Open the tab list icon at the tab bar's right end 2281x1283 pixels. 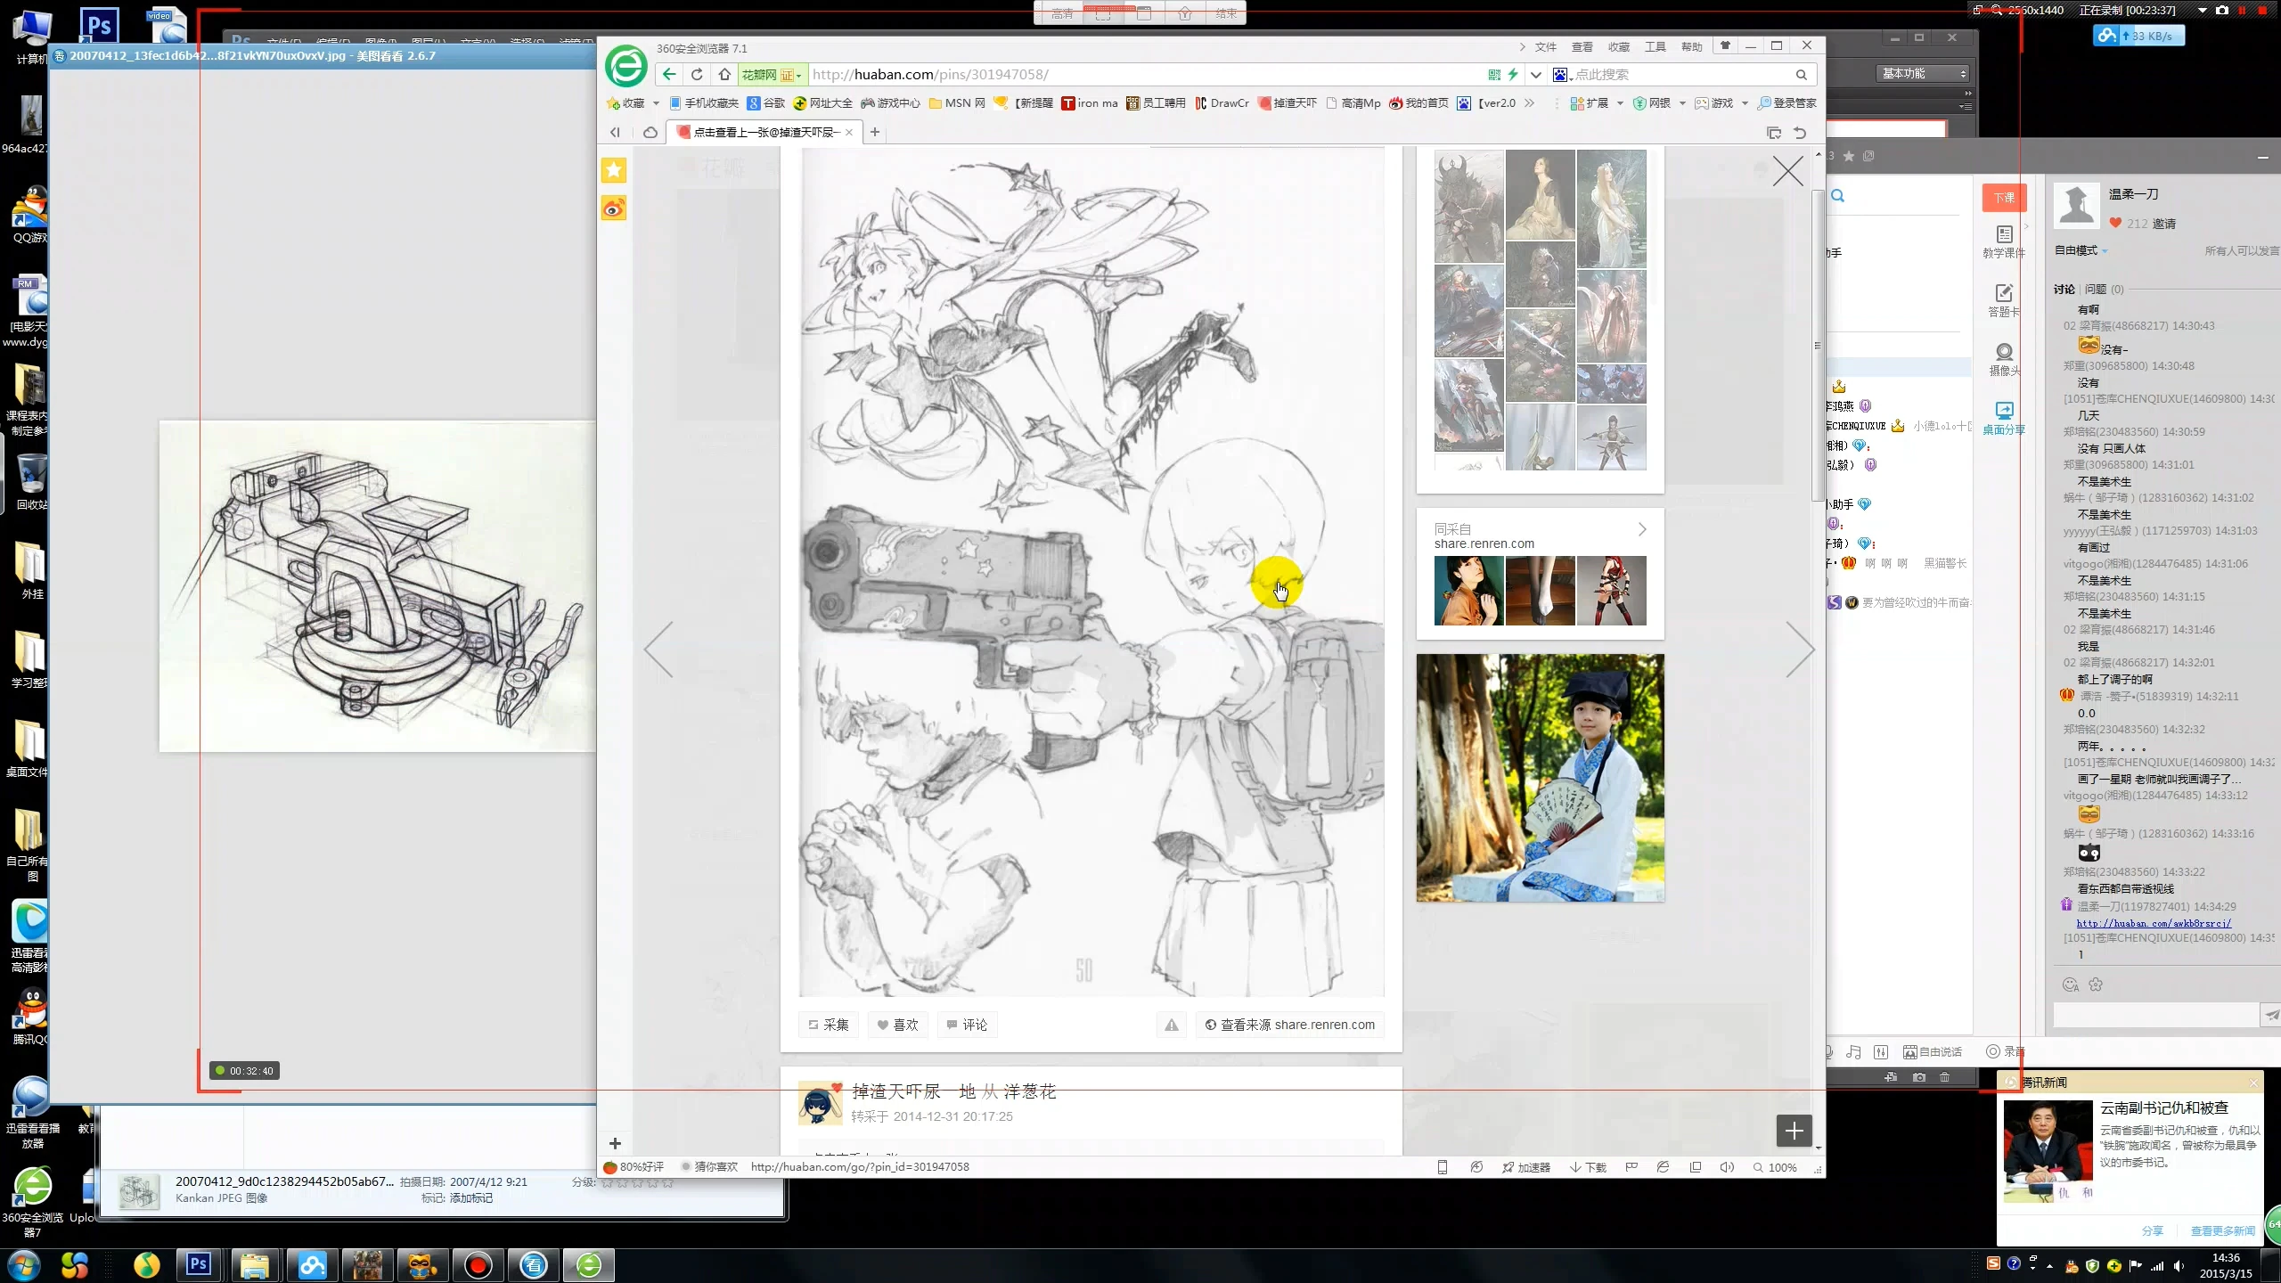pos(1773,133)
